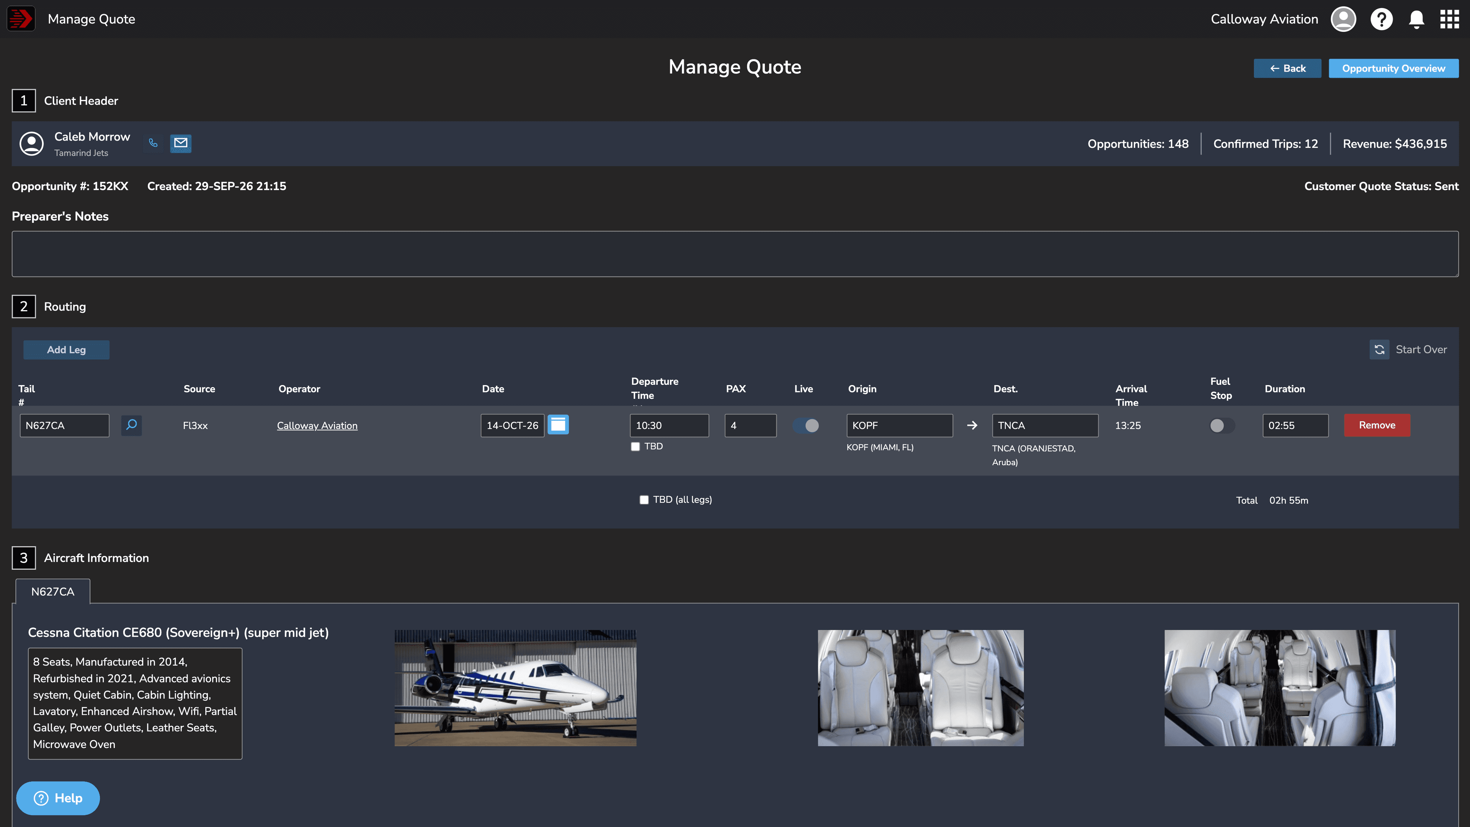Open the full cabin interior photo
The width and height of the screenshot is (1470, 827).
coord(1280,688)
